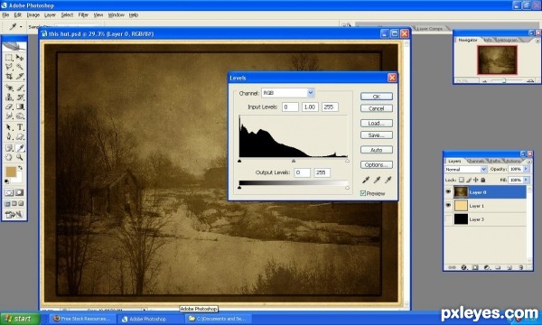Select the Eraser tool
The image size is (542, 325).
point(9,107)
